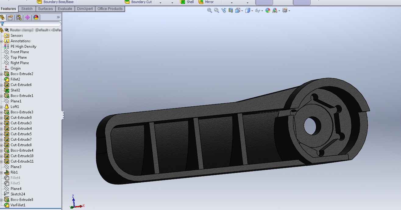Screen dimensions: 401x210
Task: Switch to the Evaluate ribbon tab
Action: click(x=65, y=9)
